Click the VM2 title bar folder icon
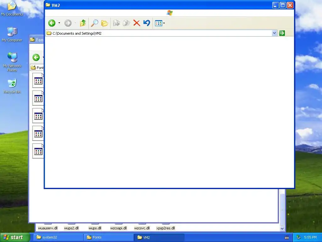The height and width of the screenshot is (242, 322). click(48, 5)
